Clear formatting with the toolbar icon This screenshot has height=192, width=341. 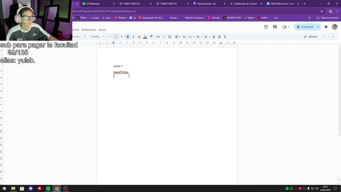[225, 37]
